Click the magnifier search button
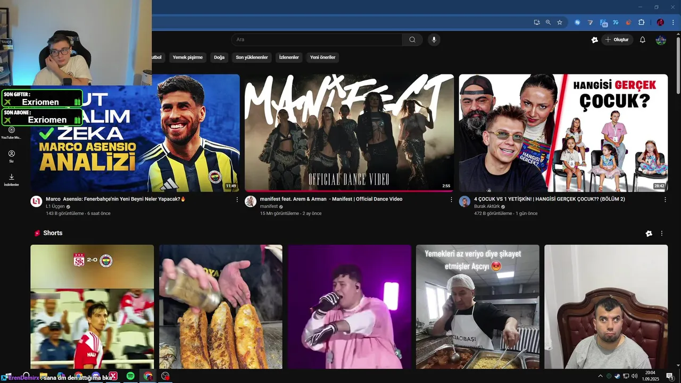 (x=412, y=39)
